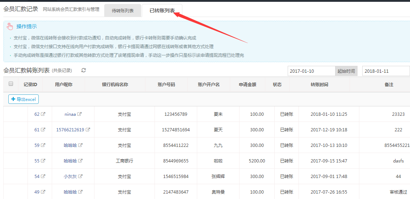Click the 申请金额 column header
Viewport: 410px width, 199px height.
point(248,85)
